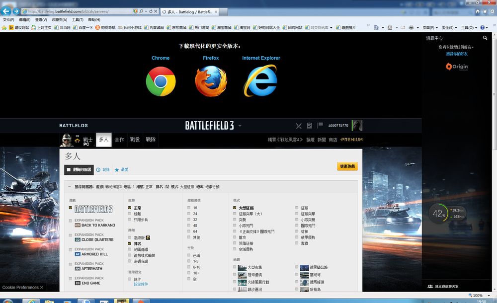Click the Chrome browser download icon
Screen dimensions: 497x303
(161, 81)
